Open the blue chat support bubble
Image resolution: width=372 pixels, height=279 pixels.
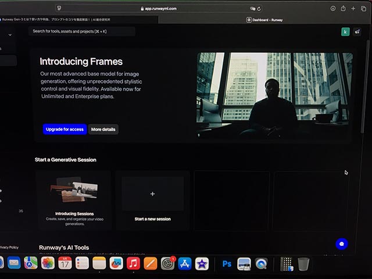click(x=342, y=244)
